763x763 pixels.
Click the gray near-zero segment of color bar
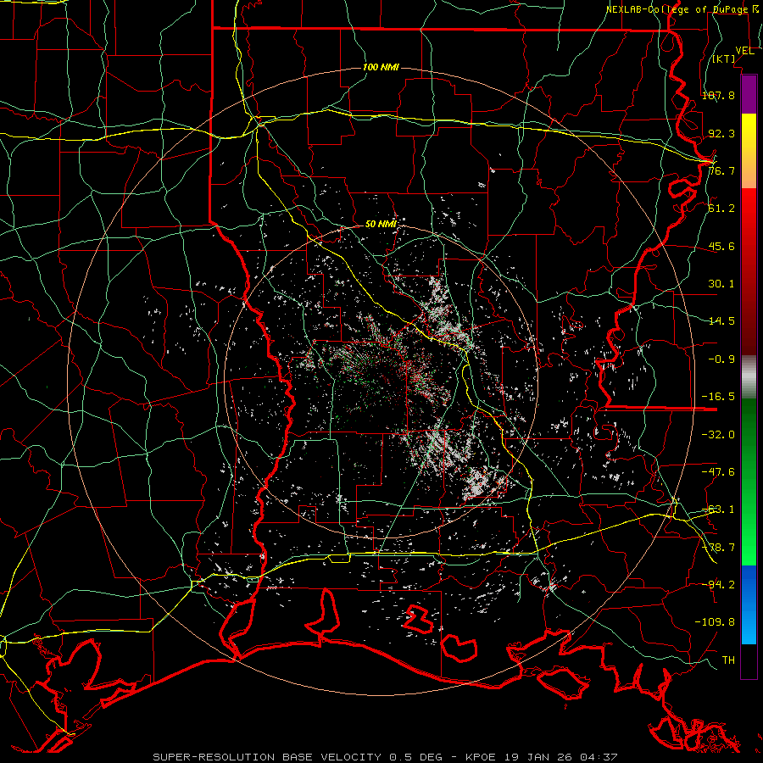749,377
